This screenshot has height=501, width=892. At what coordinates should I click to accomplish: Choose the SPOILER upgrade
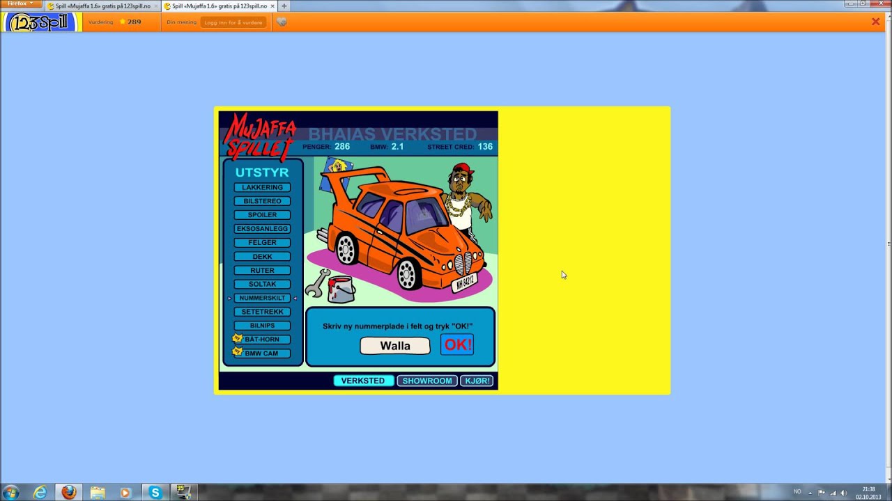pos(262,215)
